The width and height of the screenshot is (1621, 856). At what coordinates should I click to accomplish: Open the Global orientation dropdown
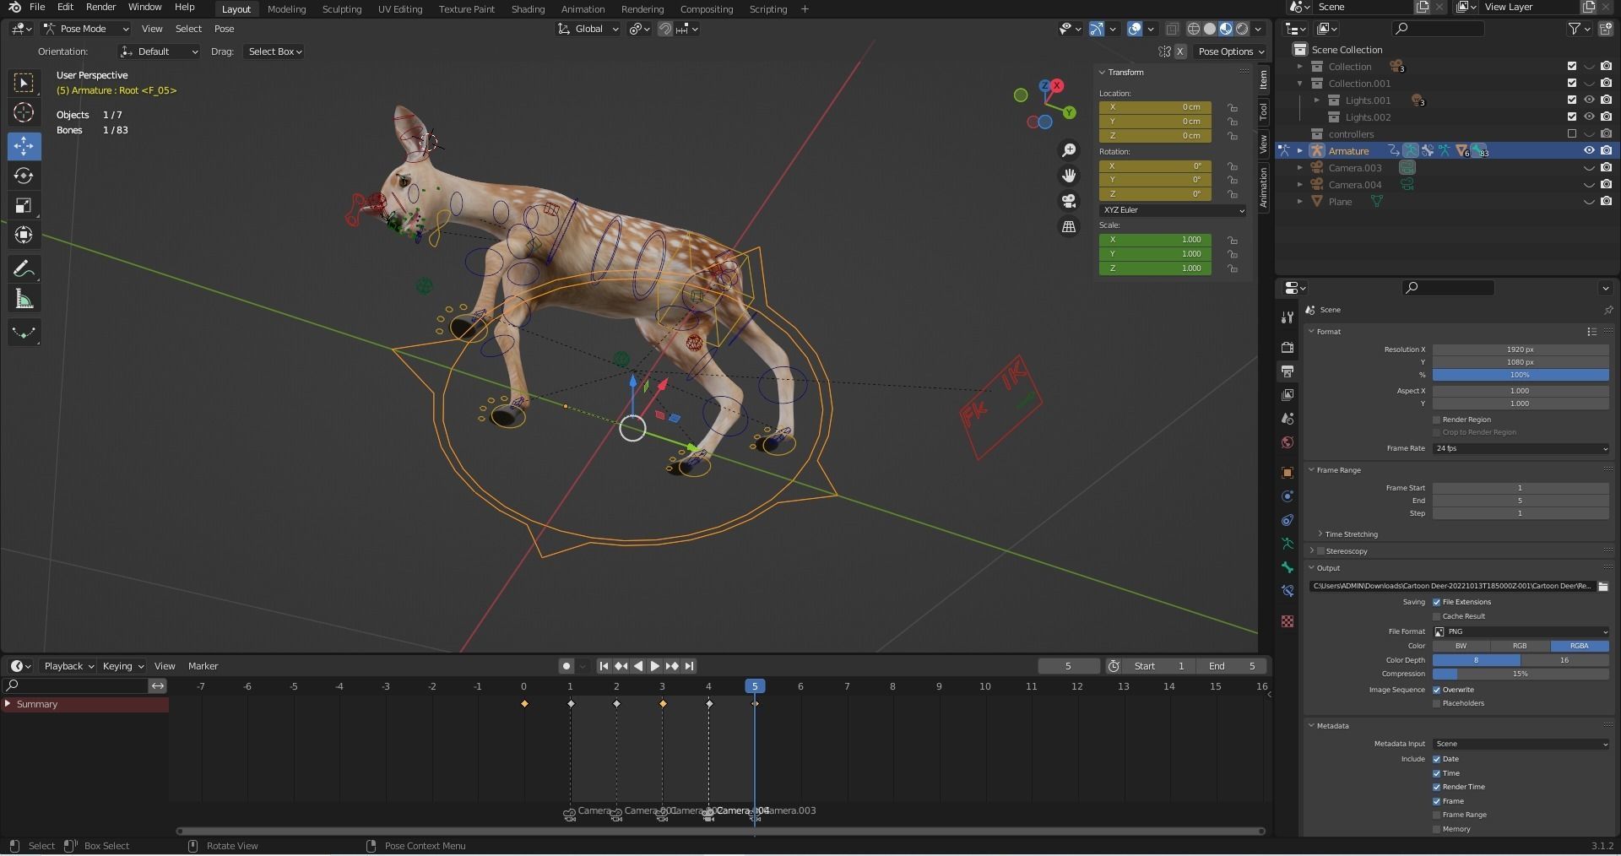(588, 29)
